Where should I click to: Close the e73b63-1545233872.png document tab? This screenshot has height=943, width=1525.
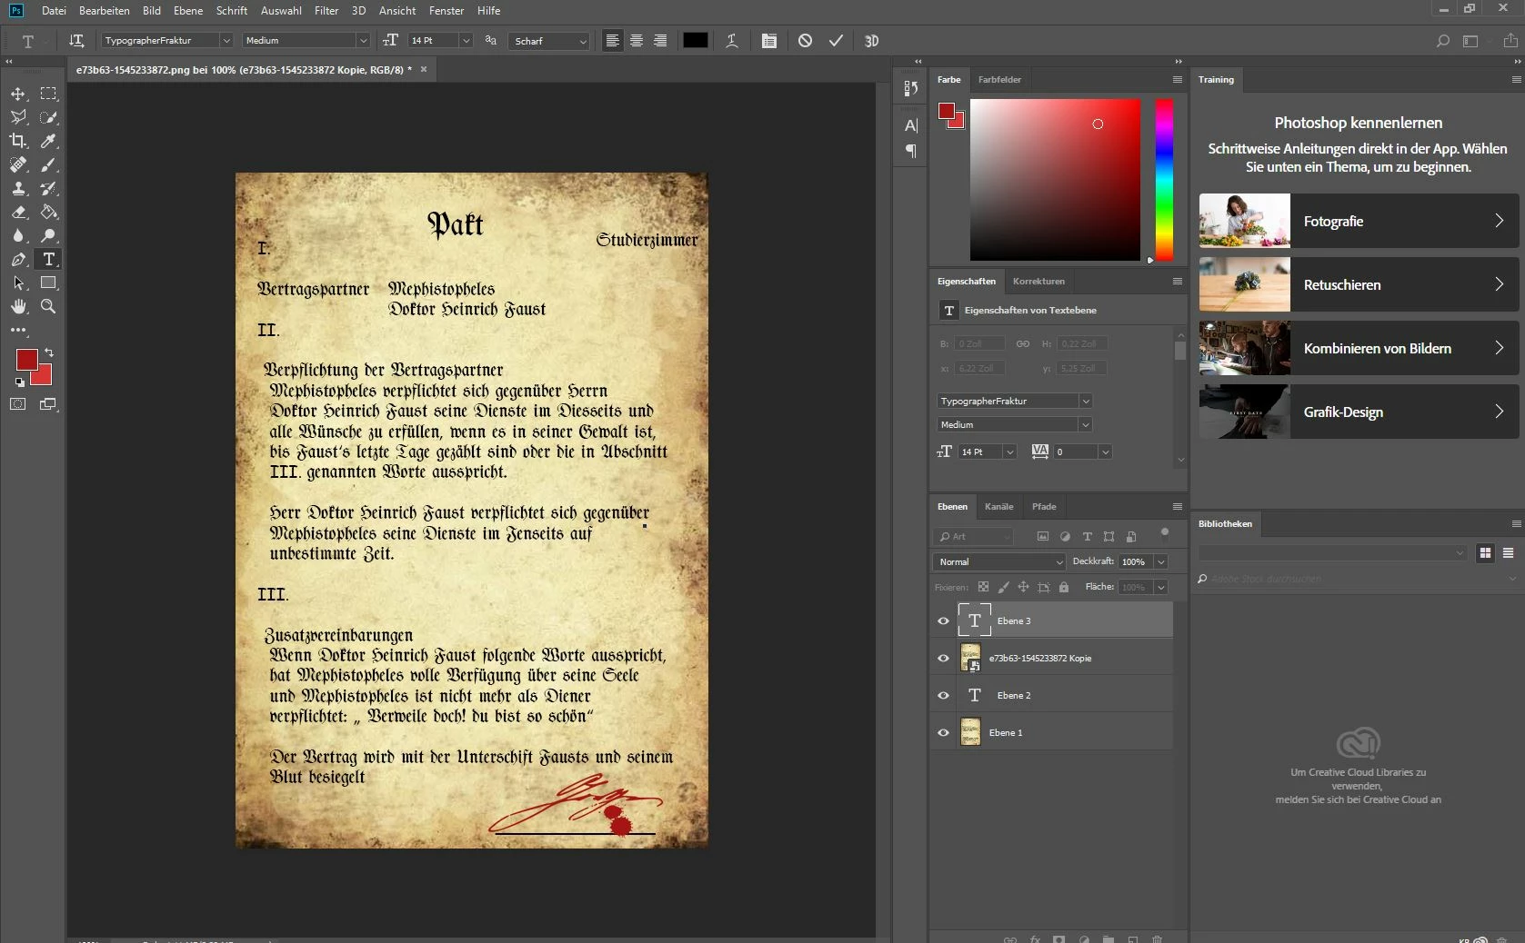pyautogui.click(x=424, y=69)
